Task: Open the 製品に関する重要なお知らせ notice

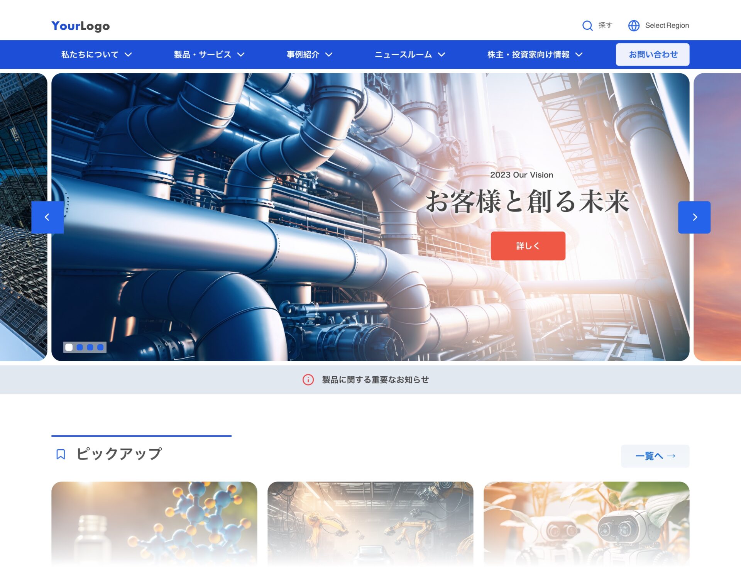Action: pyautogui.click(x=375, y=380)
